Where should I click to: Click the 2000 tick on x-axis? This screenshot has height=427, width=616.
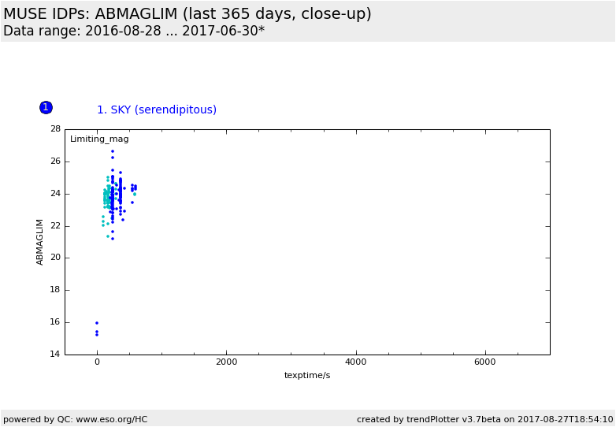pos(226,362)
